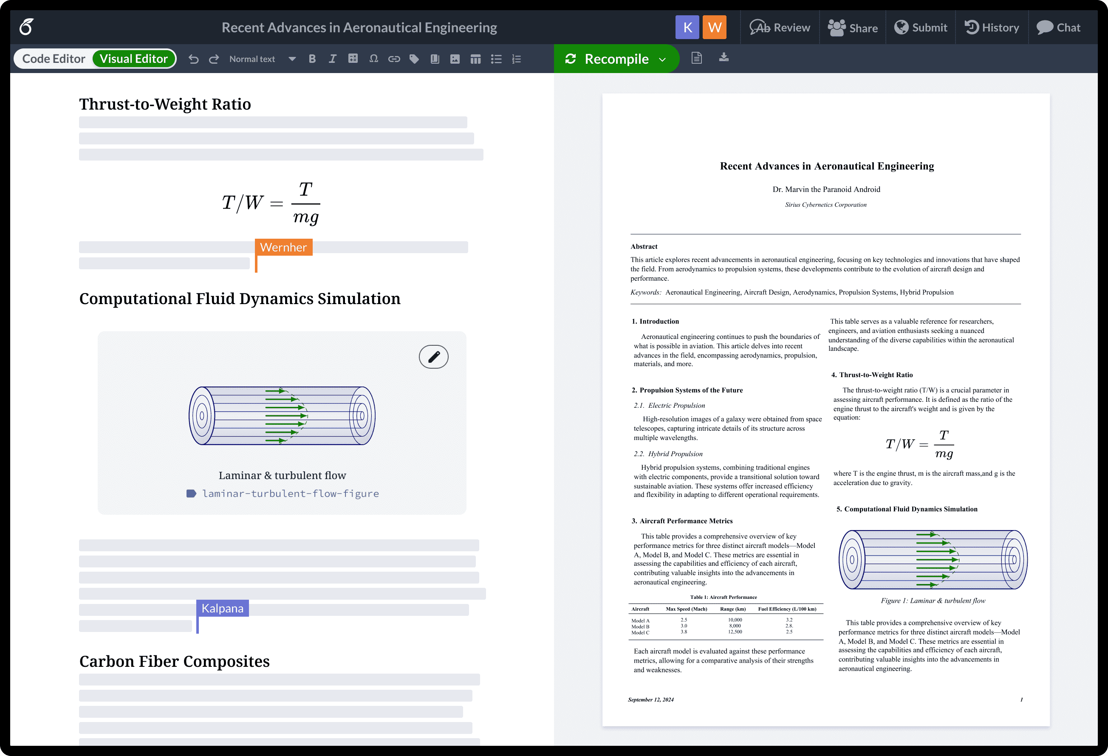Click the Italic formatting icon
The height and width of the screenshot is (756, 1108).
[x=333, y=59]
